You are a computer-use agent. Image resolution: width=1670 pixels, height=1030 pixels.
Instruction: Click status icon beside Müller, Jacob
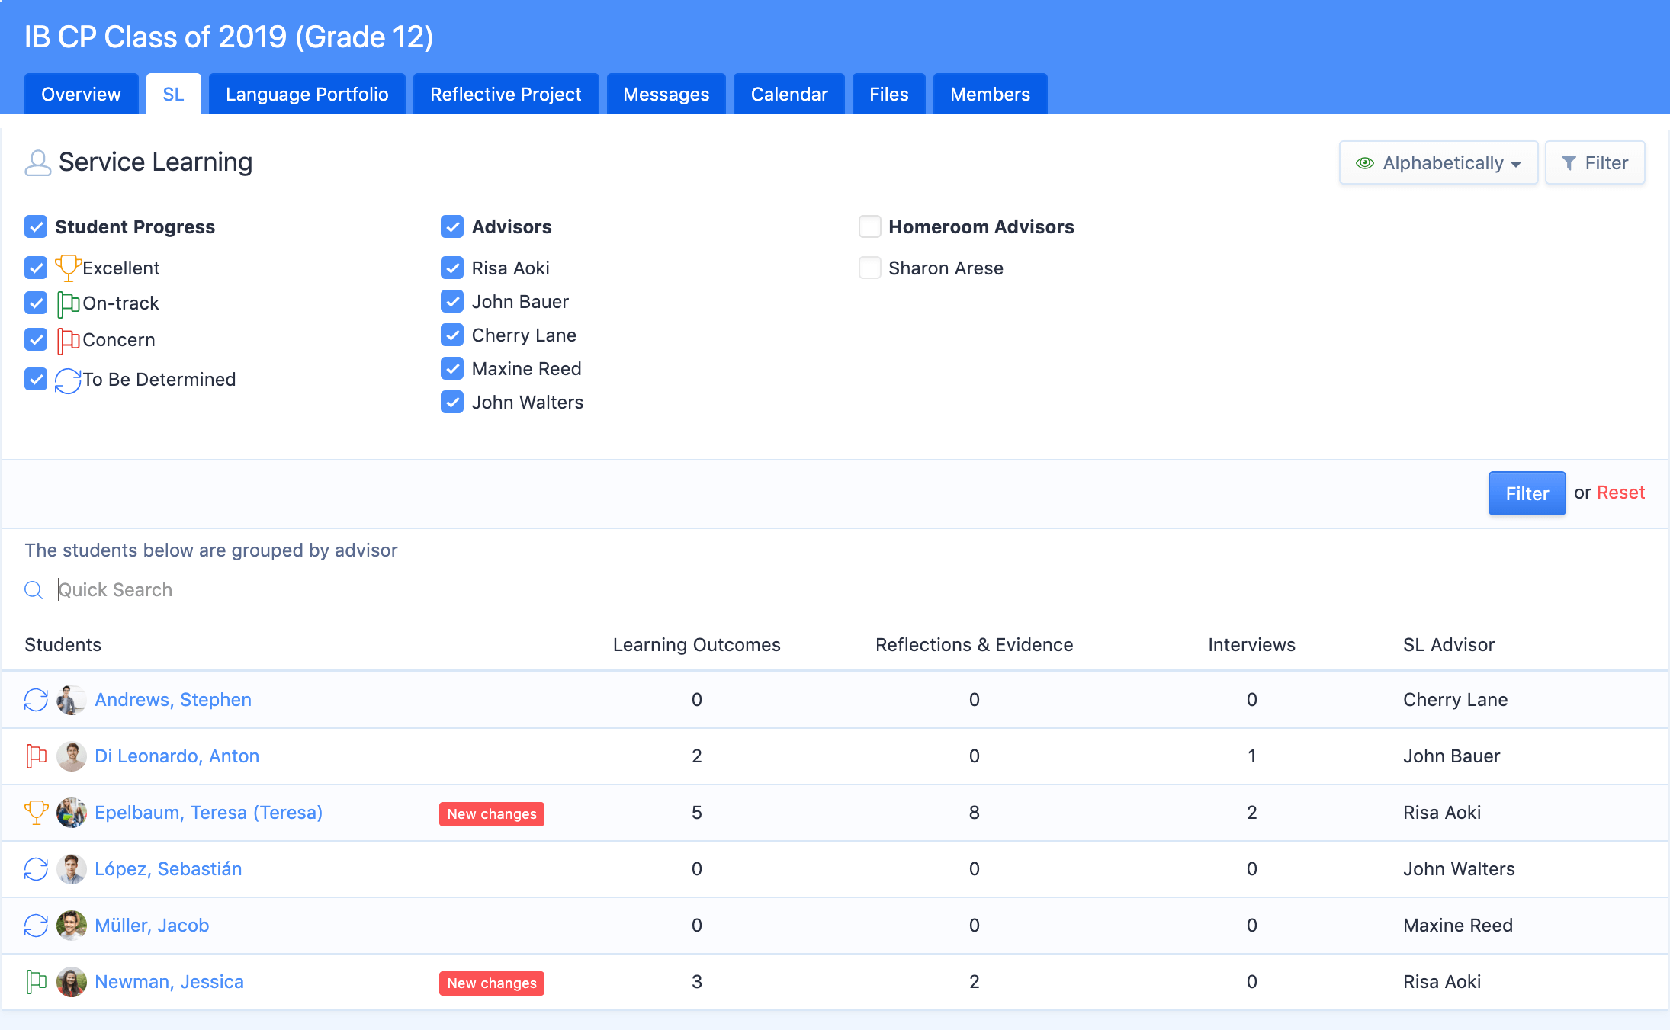pyautogui.click(x=36, y=926)
